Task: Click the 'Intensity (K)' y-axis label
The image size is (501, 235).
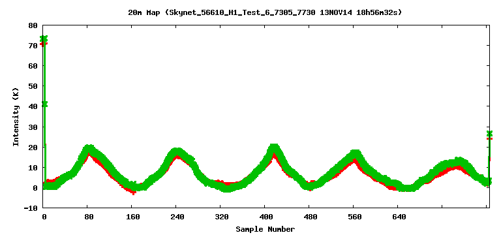Action: 16,117
